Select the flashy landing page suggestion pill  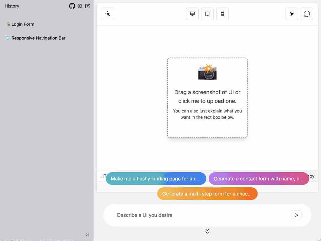(156, 178)
